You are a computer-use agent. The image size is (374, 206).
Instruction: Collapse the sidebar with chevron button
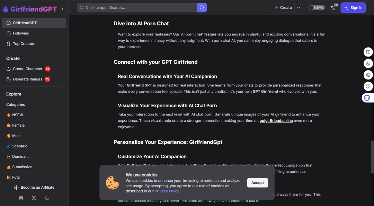(x=62, y=9)
